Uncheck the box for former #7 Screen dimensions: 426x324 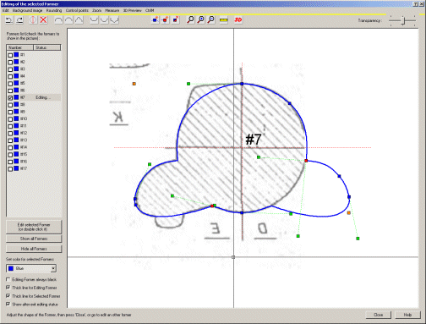point(10,98)
